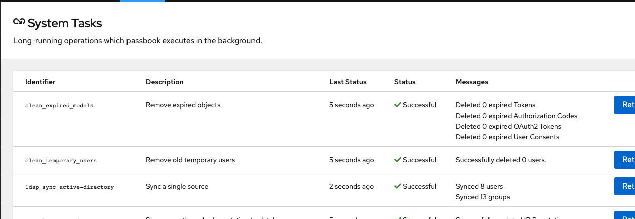Click the System Tasks header icon
Screen dimensions: 635x219
tap(19, 22)
